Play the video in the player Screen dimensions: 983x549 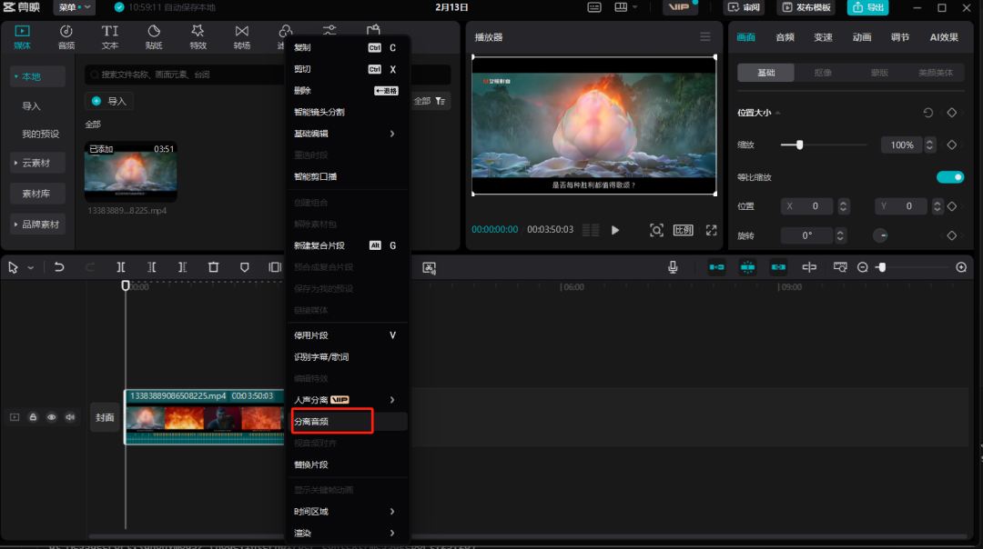615,230
